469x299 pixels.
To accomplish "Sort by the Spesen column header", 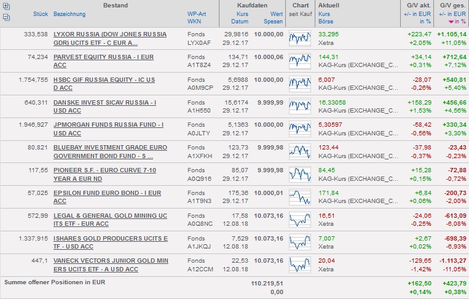I will point(273,22).
